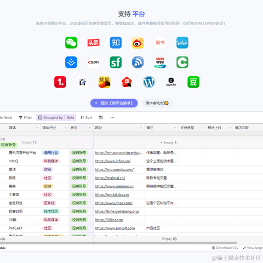The height and width of the screenshot is (263, 263).
Task: Click the 请作者吃饭 button
Action: [157, 103]
